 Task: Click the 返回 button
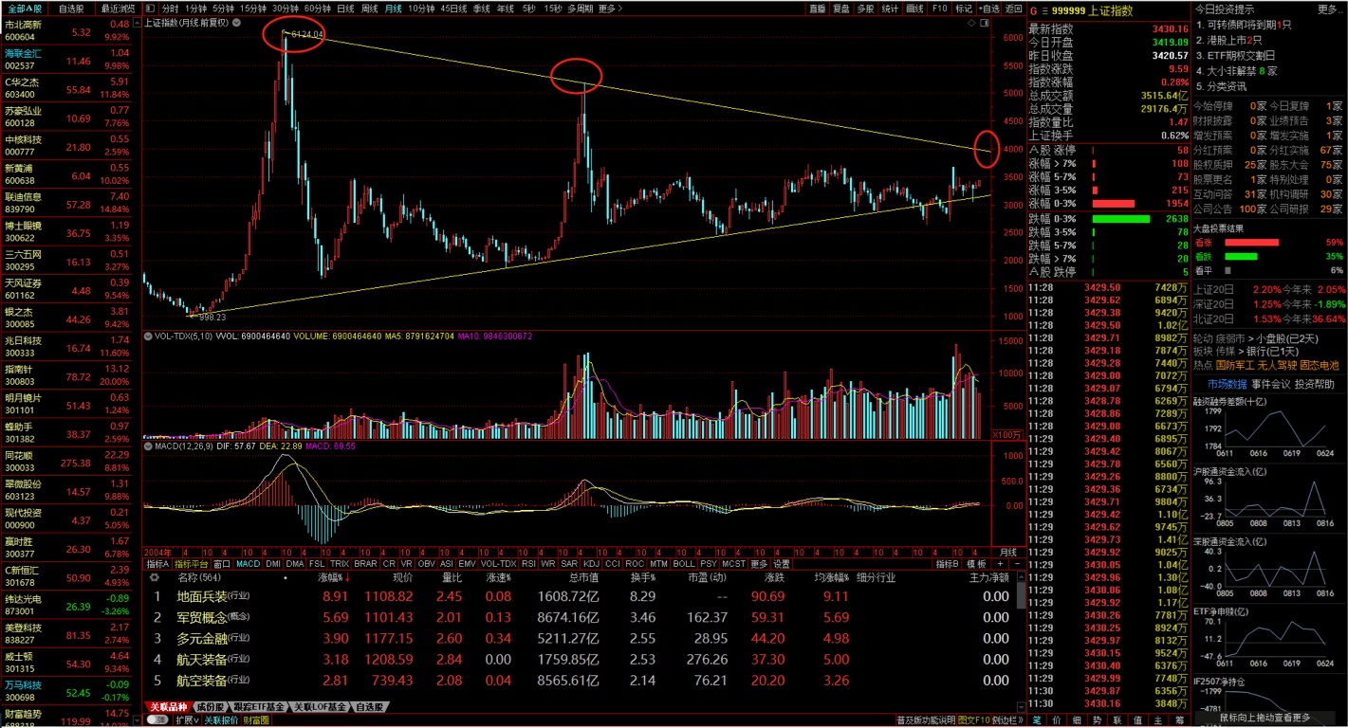pyautogui.click(x=1014, y=8)
